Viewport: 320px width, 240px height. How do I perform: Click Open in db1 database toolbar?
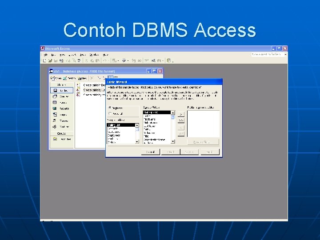56,78
